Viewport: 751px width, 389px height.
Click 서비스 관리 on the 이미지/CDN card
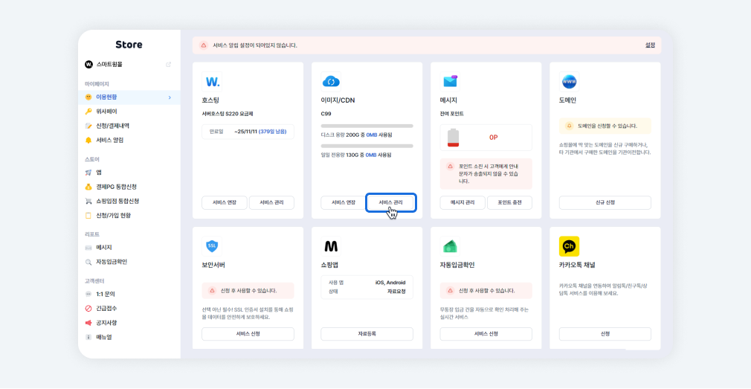pyautogui.click(x=391, y=202)
